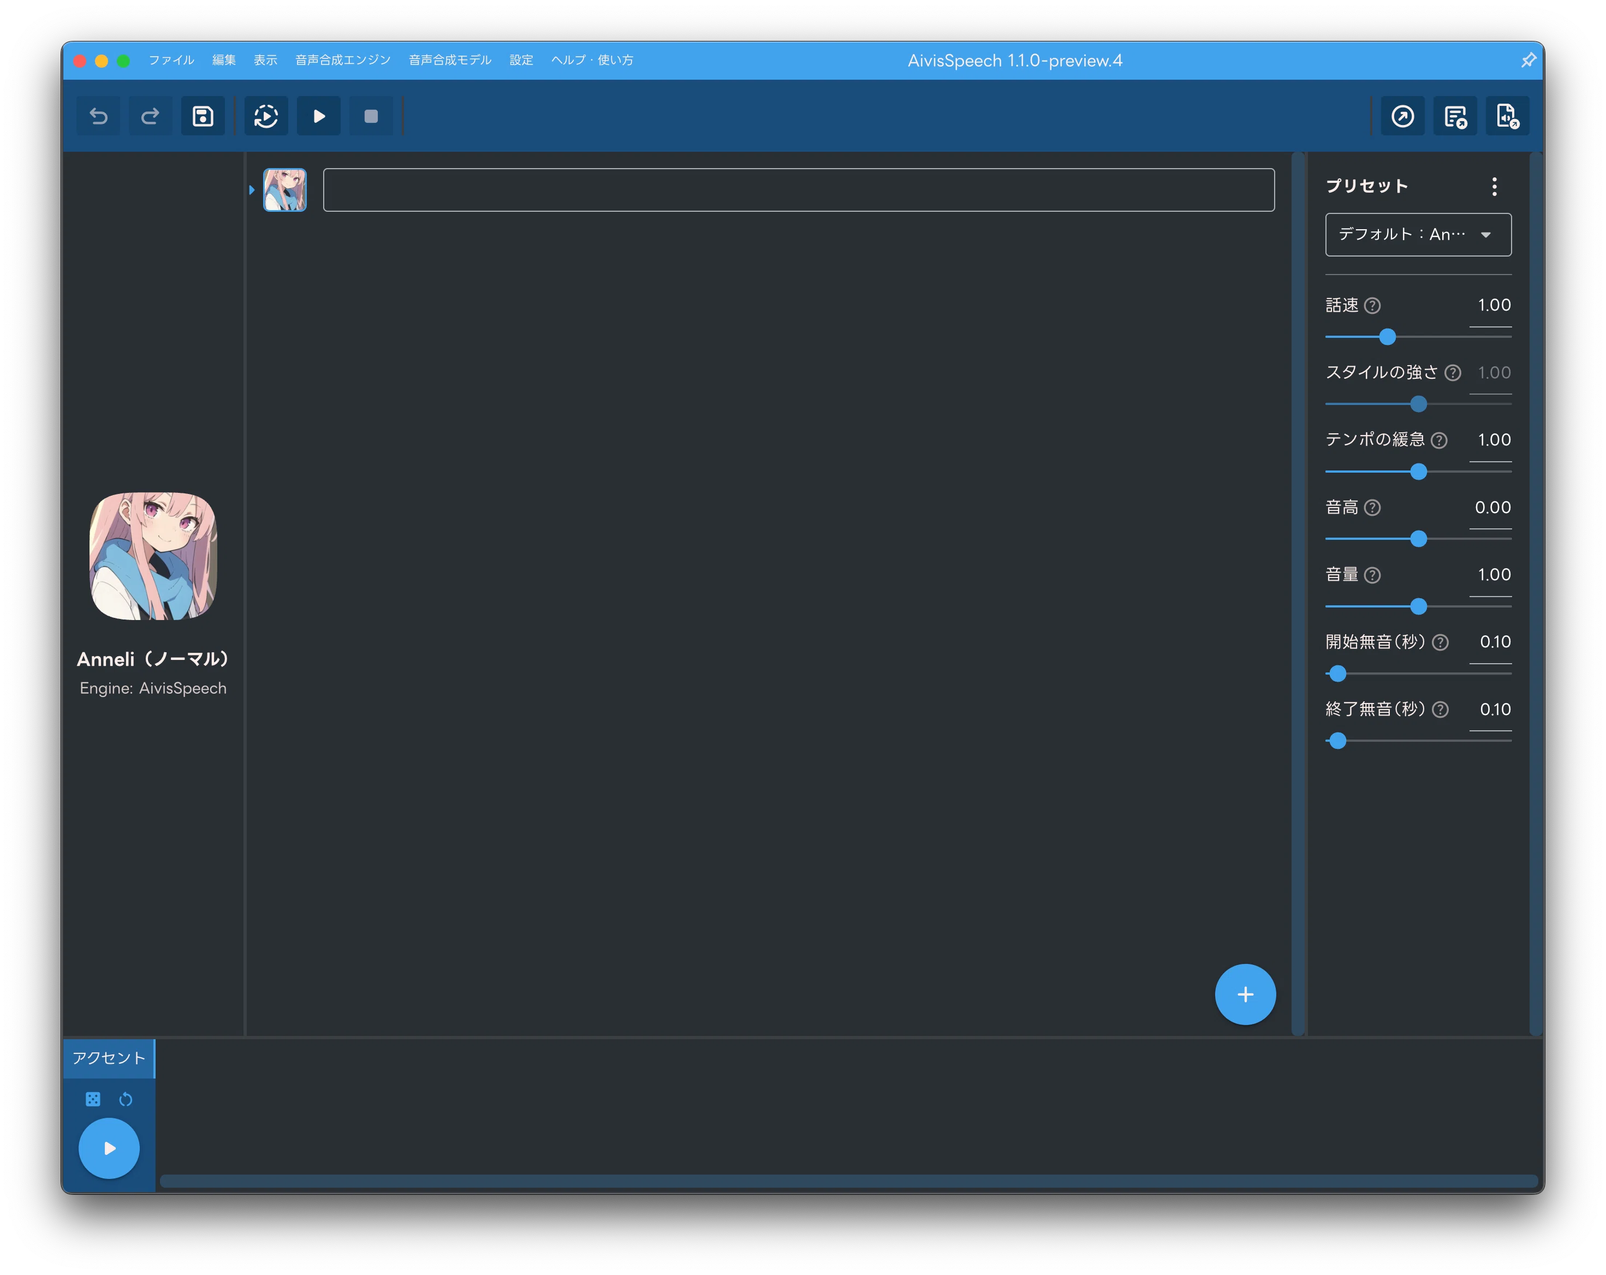Click the スタイルの強さ slider handle
Viewport: 1606px width, 1275px height.
coord(1418,404)
